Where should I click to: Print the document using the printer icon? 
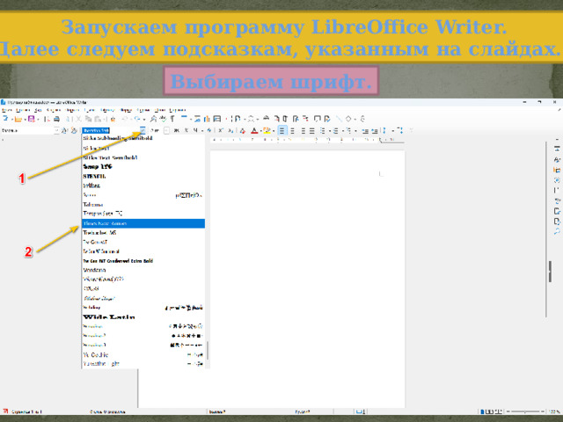56,119
